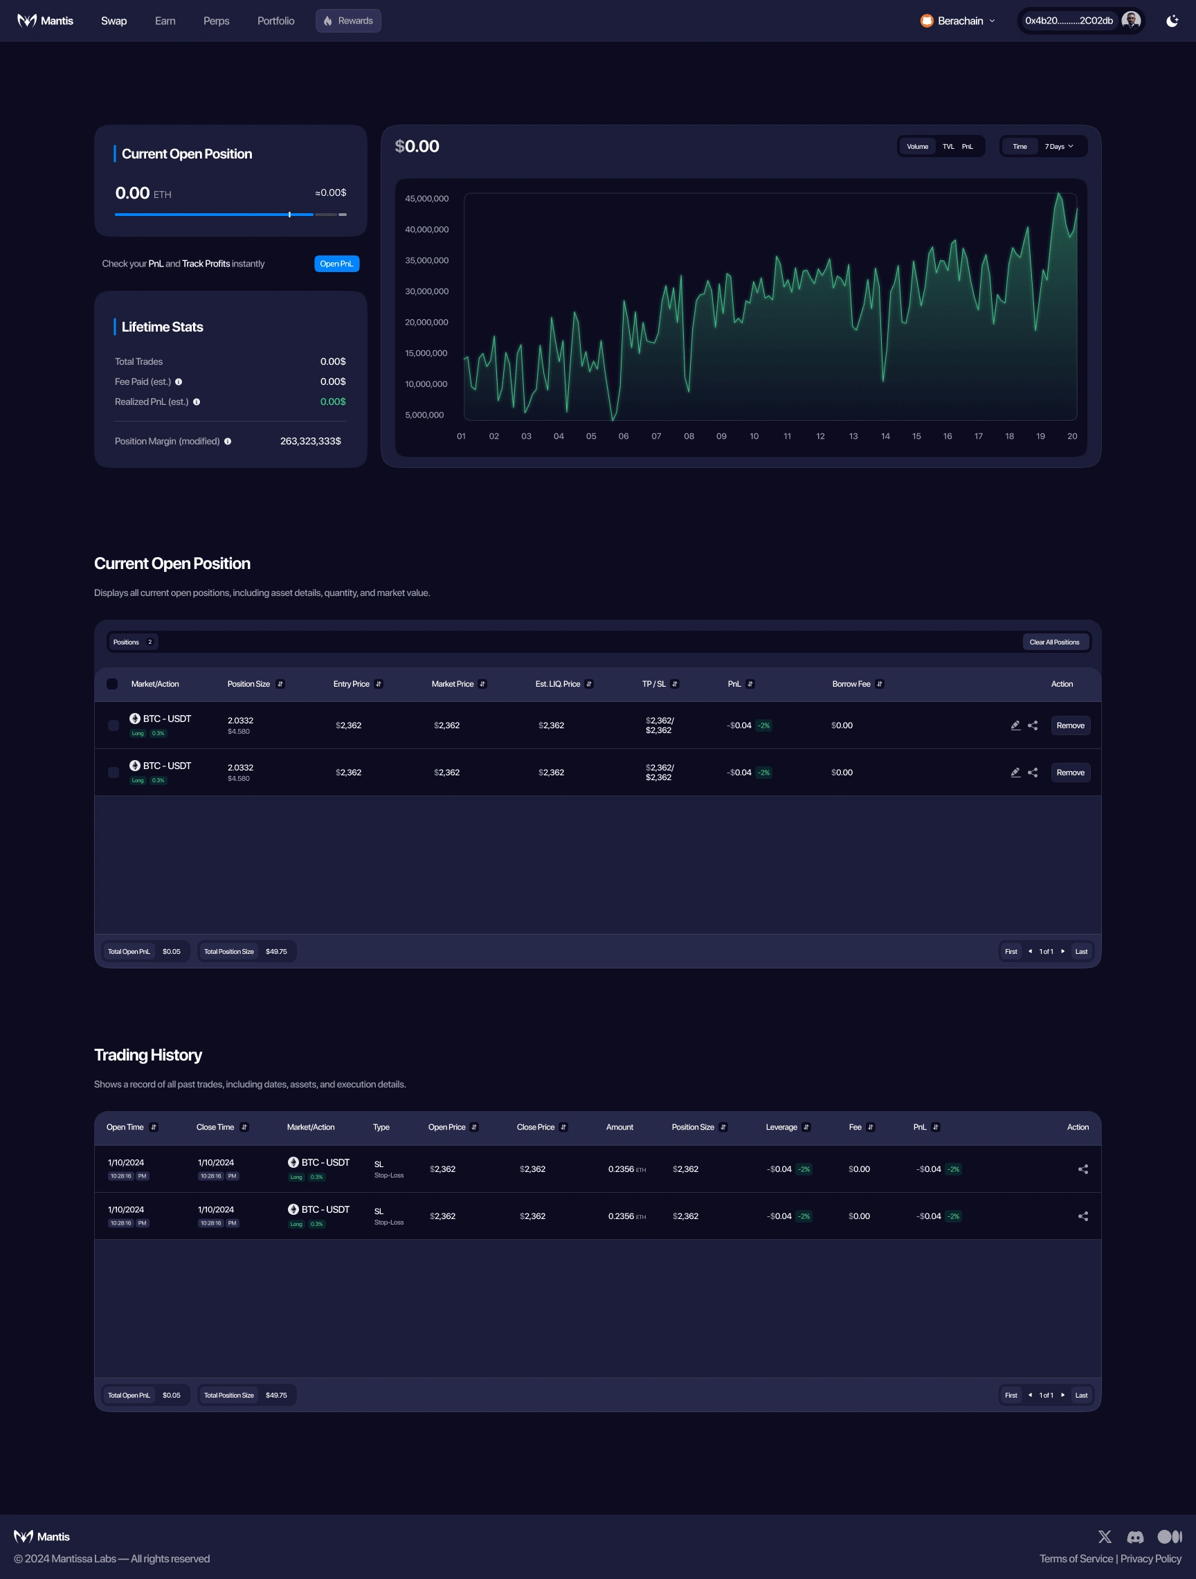
Task: Remove the second BTC - USDT position
Action: point(1070,773)
